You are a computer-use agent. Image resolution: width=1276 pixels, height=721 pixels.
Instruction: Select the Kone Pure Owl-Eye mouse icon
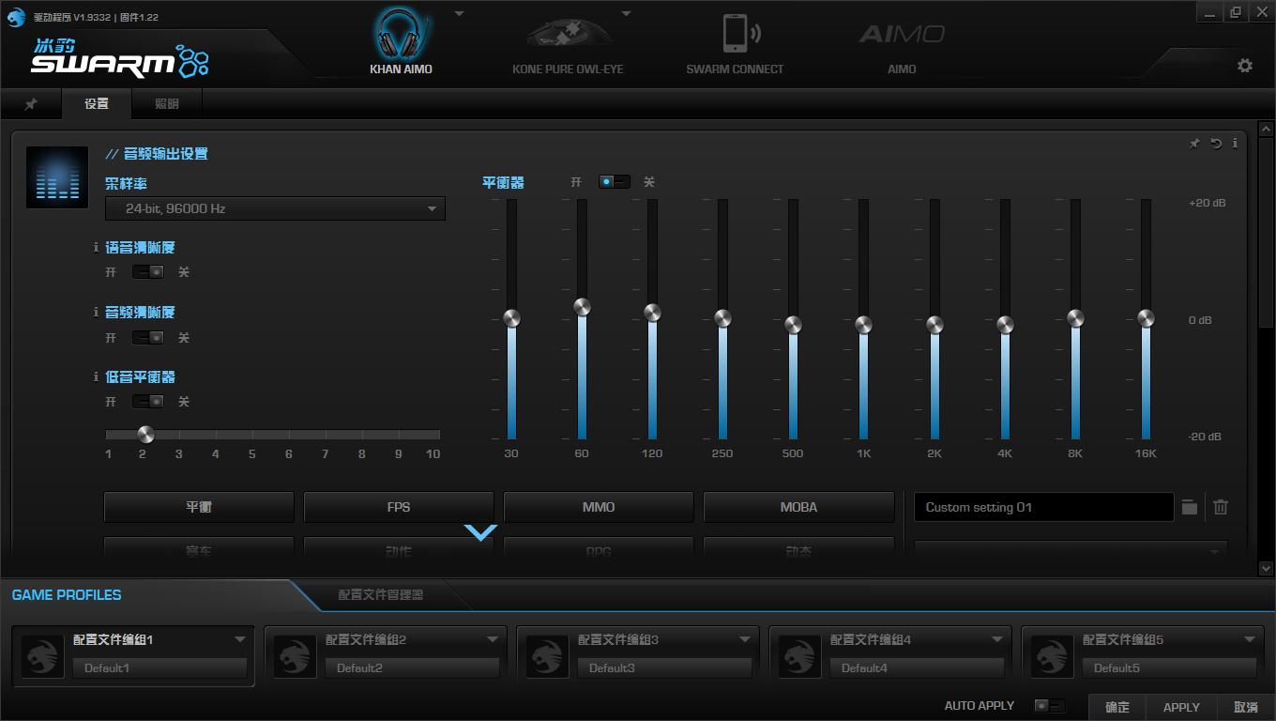(568, 34)
